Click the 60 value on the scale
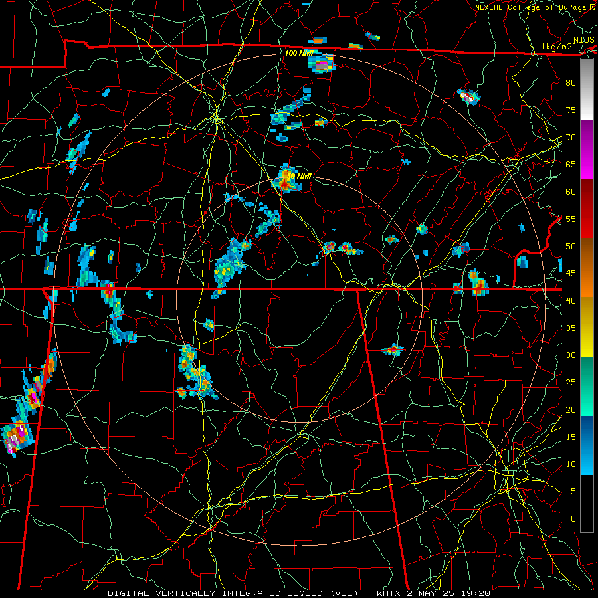Screen dimensions: 598x598 (571, 192)
